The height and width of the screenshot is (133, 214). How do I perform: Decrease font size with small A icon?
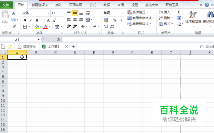pos(54,20)
